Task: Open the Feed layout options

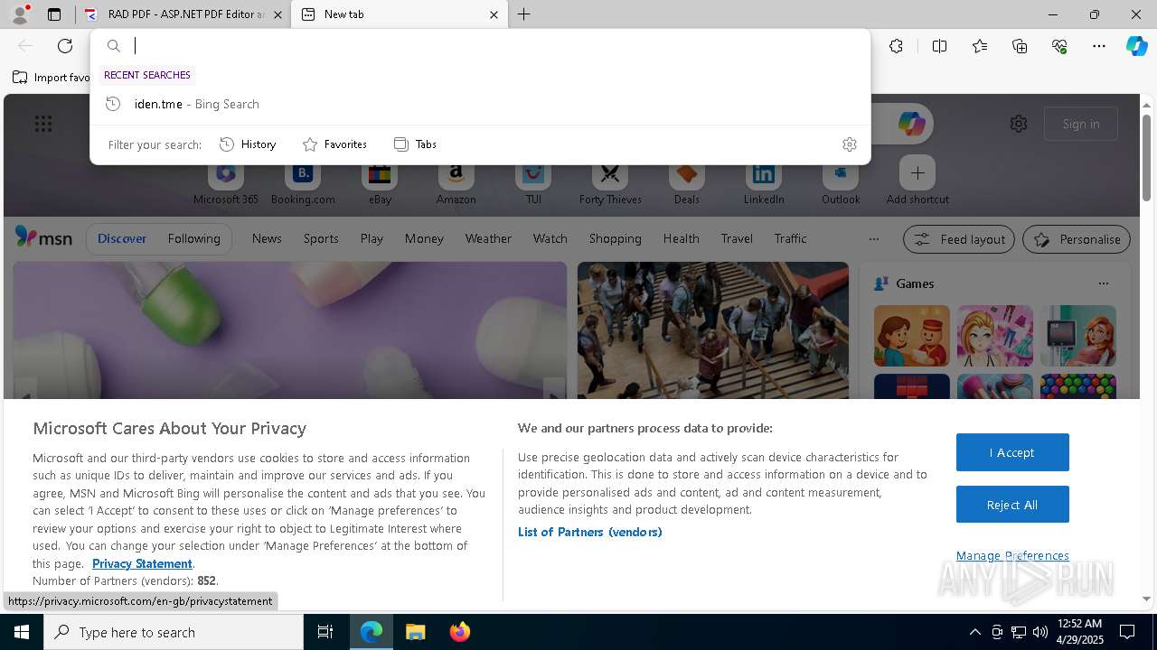Action: [958, 239]
